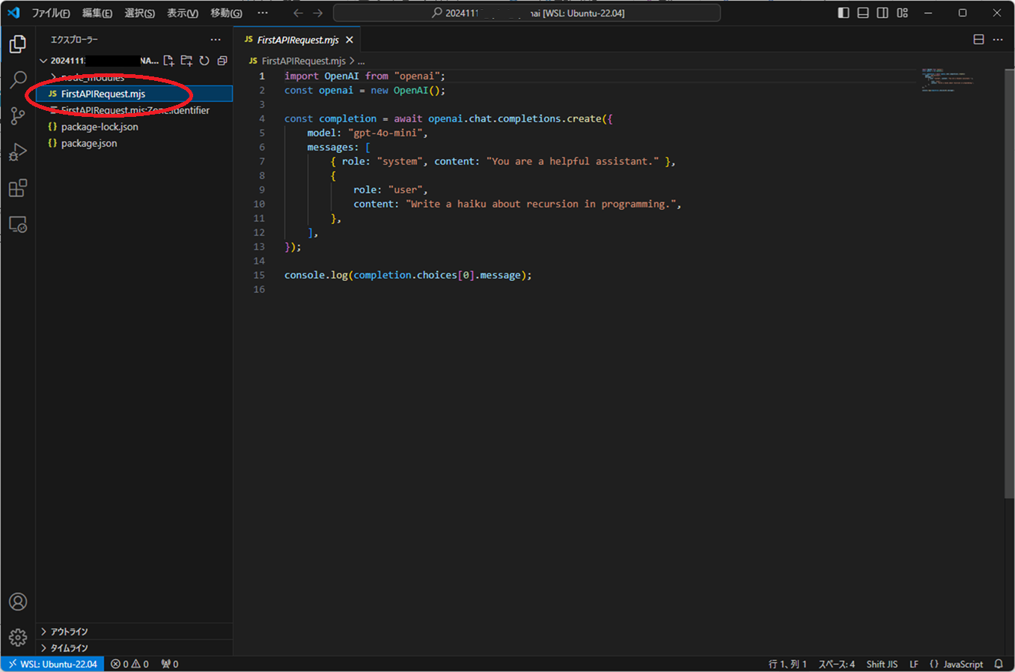1015x672 pixels.
Task: Expand the タイムライン section
Action: (69, 648)
